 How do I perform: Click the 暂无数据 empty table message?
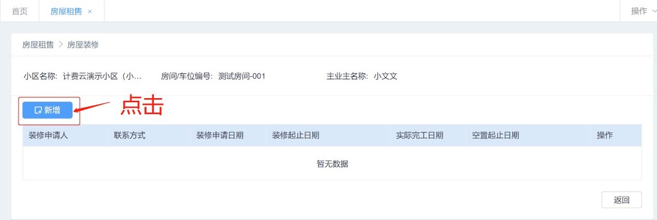(332, 164)
